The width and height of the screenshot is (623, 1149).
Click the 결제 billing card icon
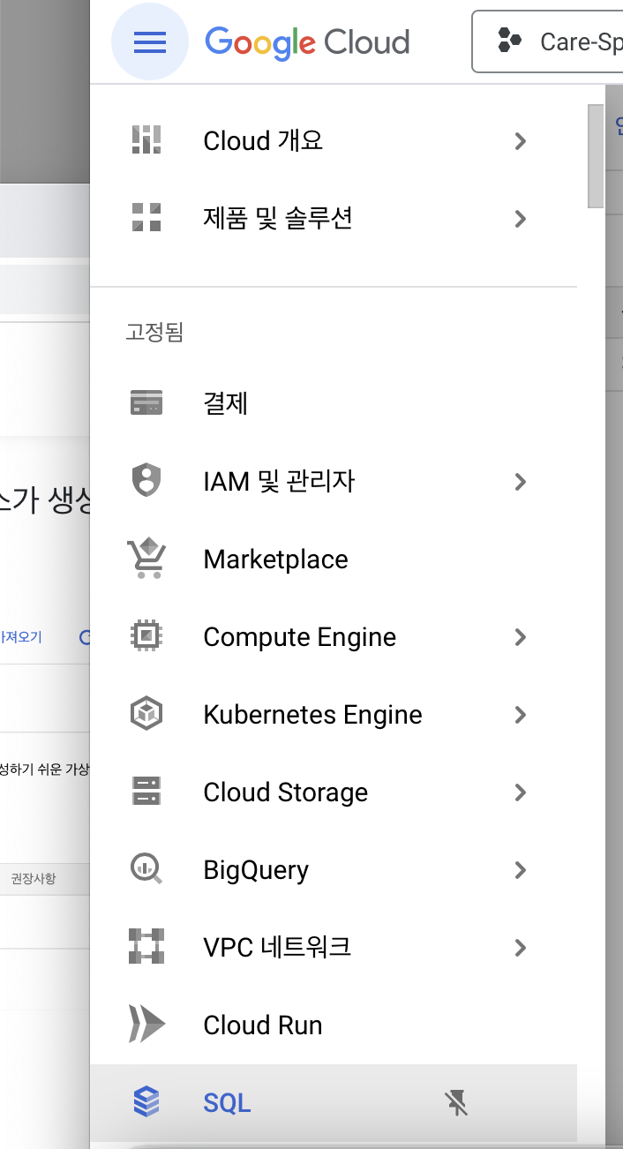click(146, 403)
